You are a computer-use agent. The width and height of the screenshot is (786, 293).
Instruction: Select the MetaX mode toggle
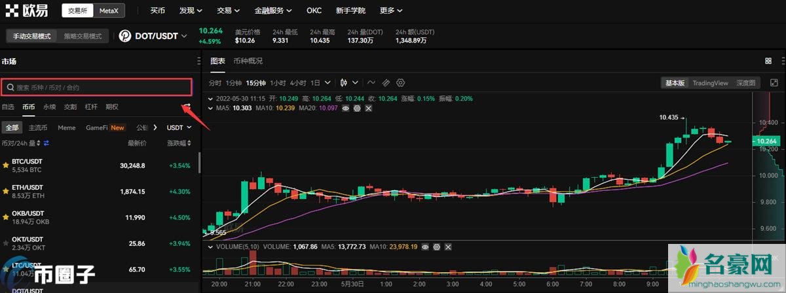coord(109,11)
